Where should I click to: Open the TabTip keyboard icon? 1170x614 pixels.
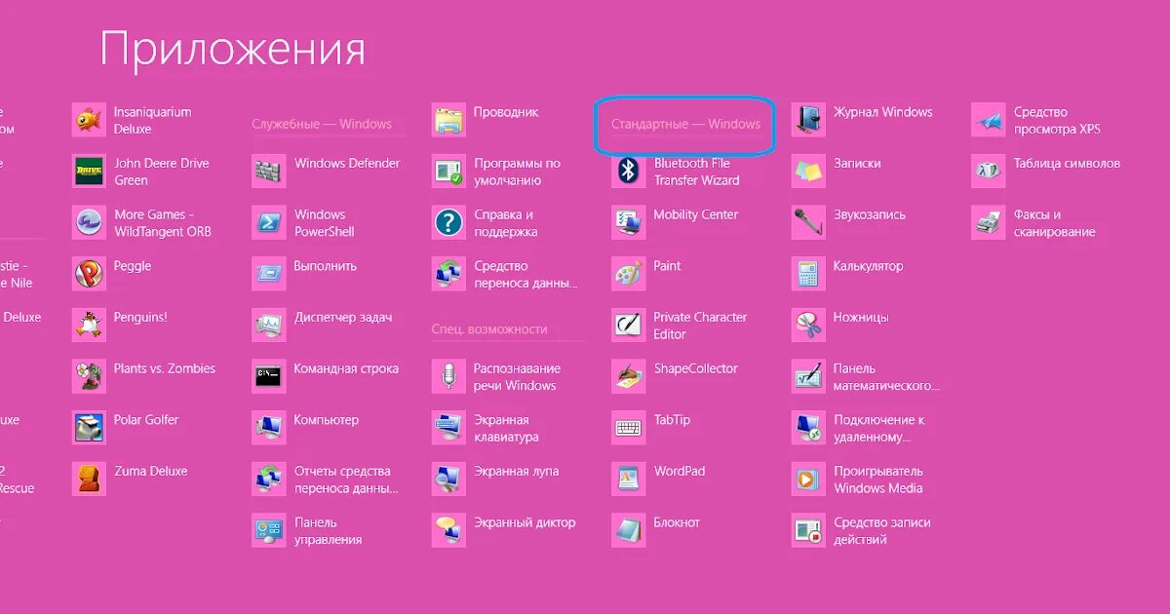tap(629, 428)
